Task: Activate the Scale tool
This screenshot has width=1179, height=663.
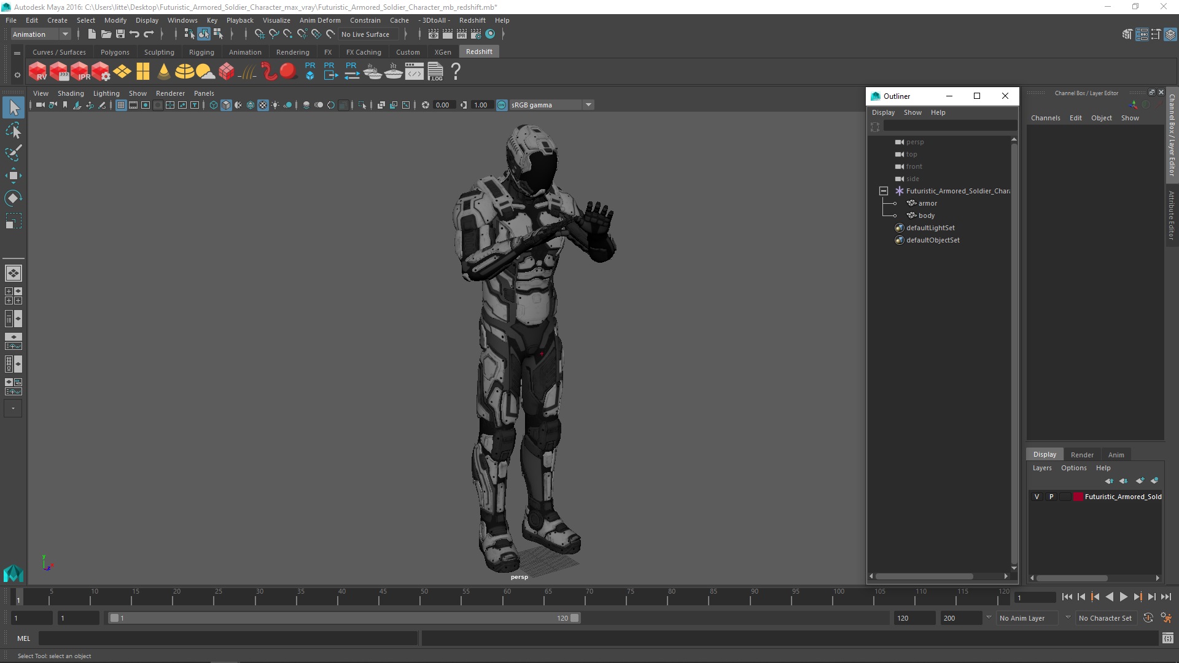Action: (14, 221)
